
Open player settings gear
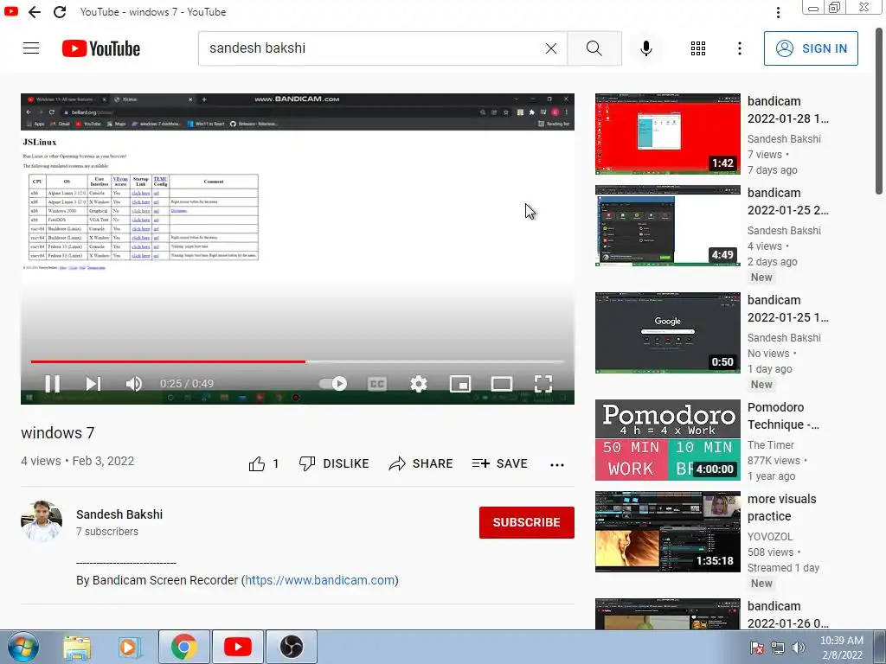click(418, 383)
